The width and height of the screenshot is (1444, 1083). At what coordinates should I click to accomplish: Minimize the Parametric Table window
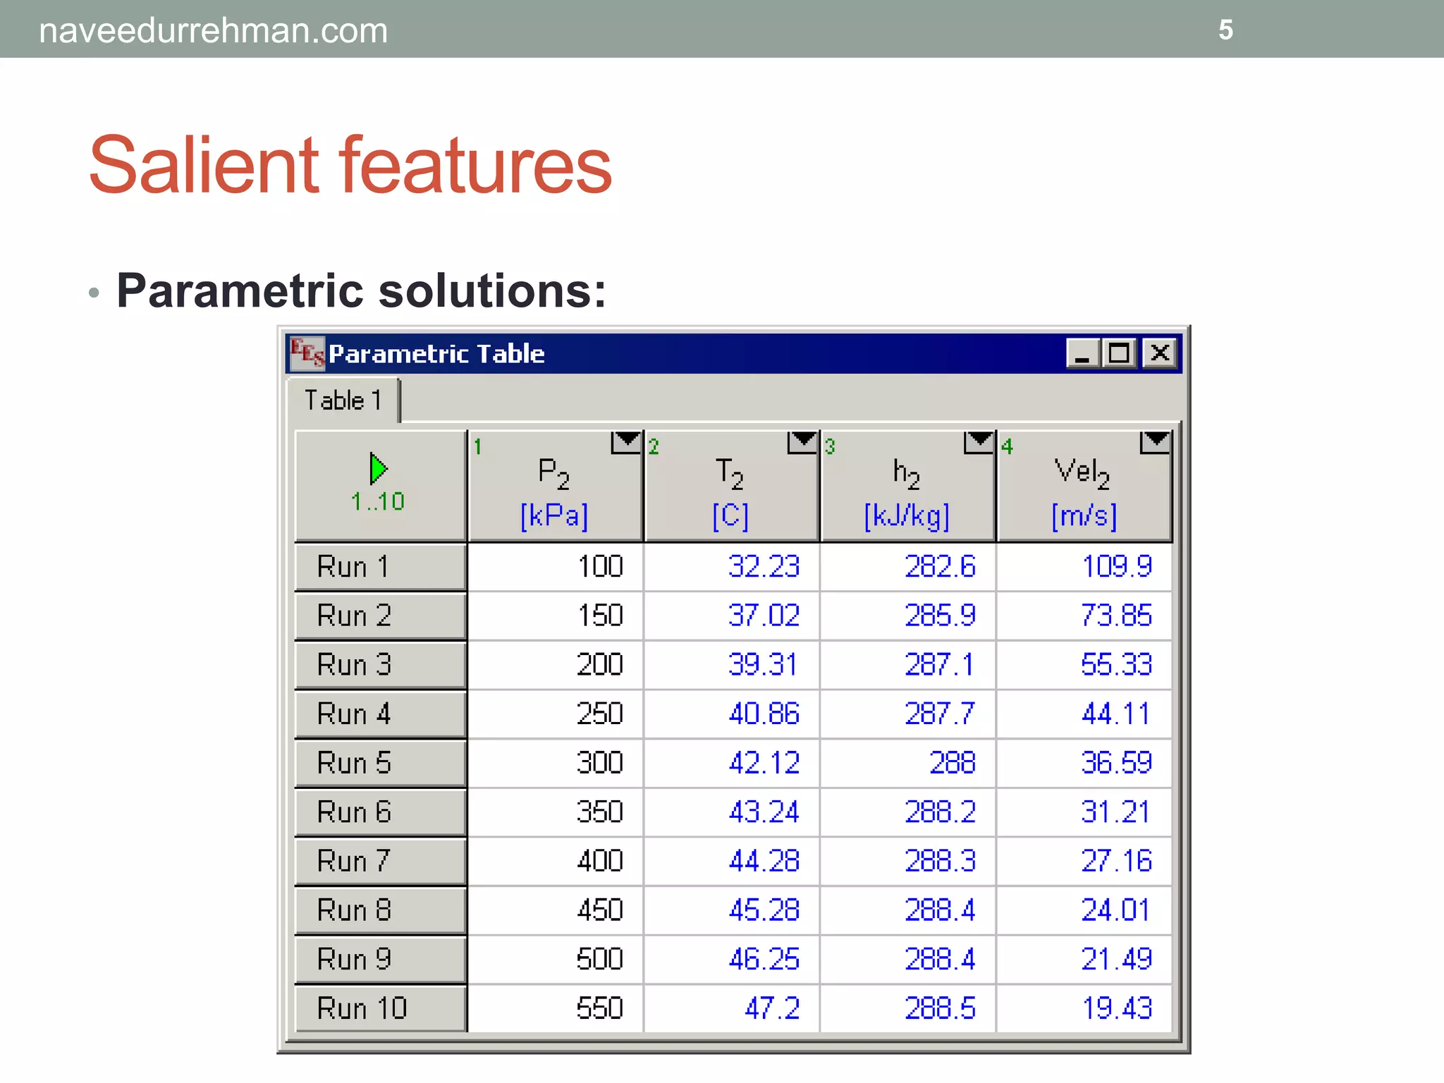tap(1083, 353)
